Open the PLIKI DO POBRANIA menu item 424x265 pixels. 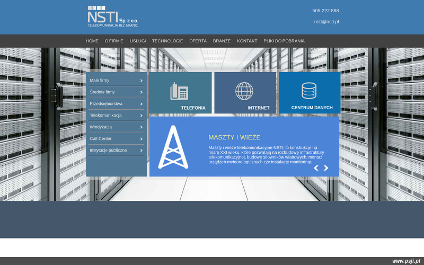coord(284,41)
